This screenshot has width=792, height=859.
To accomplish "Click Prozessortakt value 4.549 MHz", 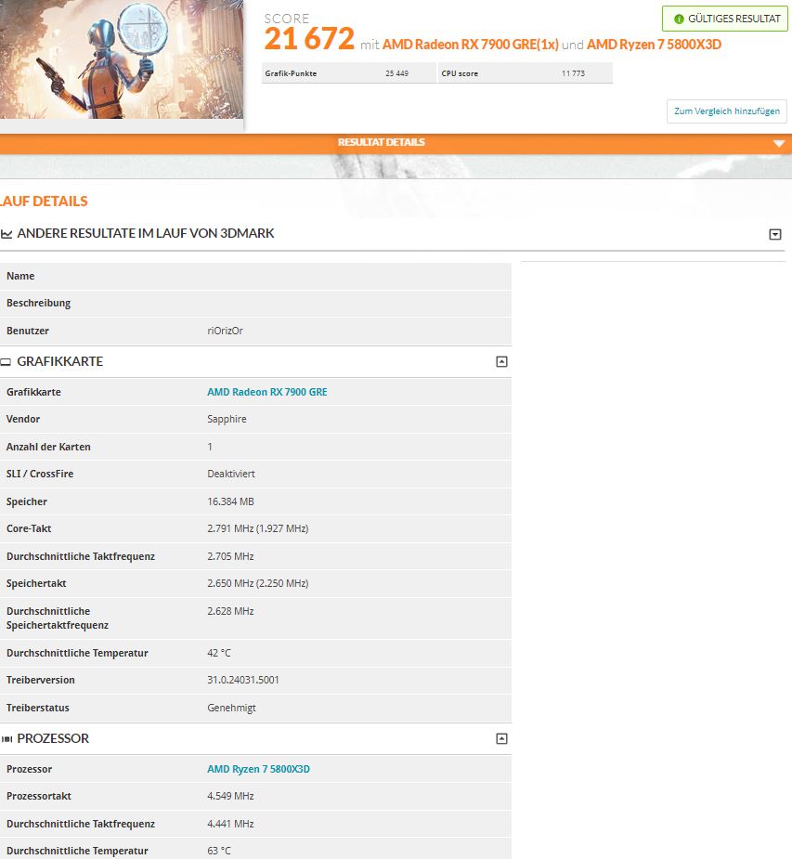I will pyautogui.click(x=230, y=796).
